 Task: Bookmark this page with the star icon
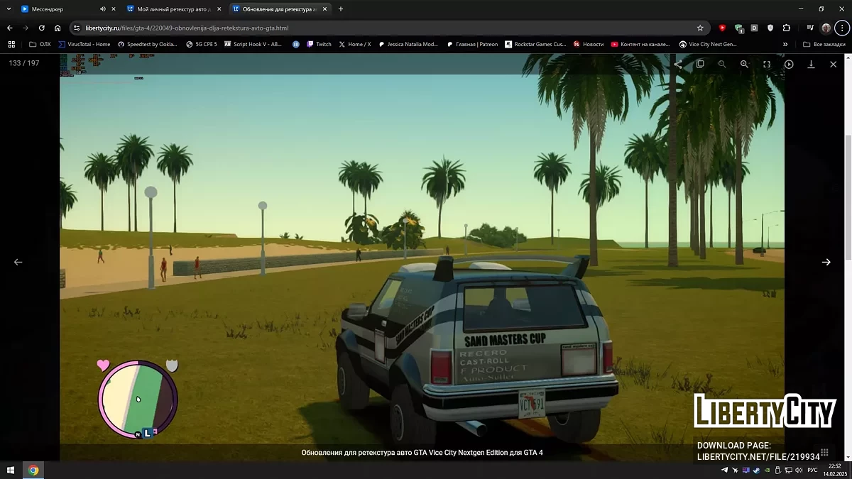tap(700, 28)
